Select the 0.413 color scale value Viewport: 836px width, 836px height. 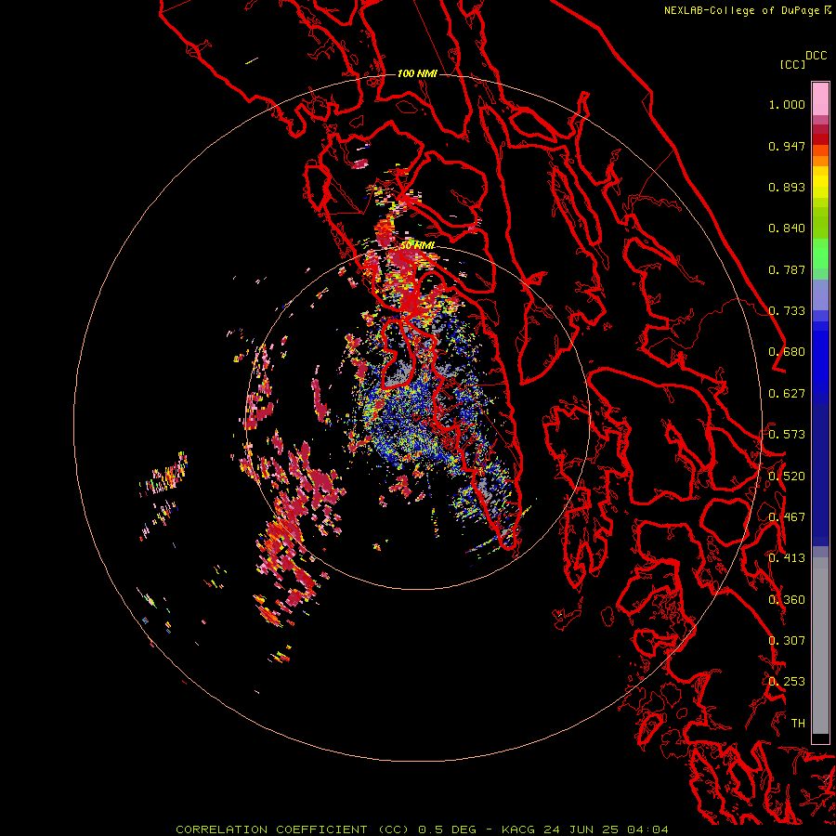(787, 558)
